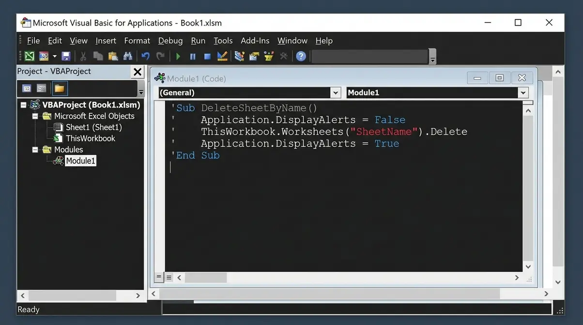Collapse the VBAProject (Book1.xlsm) node
The width and height of the screenshot is (583, 325).
(23, 105)
